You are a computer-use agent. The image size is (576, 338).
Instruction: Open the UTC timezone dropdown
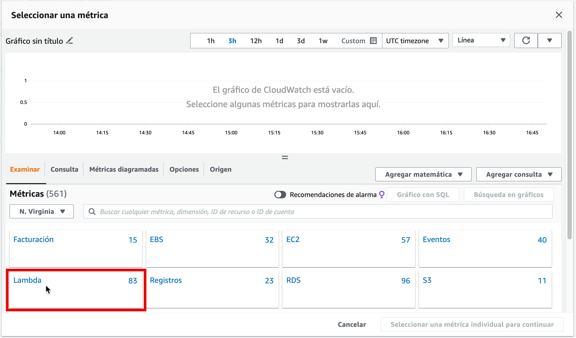point(415,41)
